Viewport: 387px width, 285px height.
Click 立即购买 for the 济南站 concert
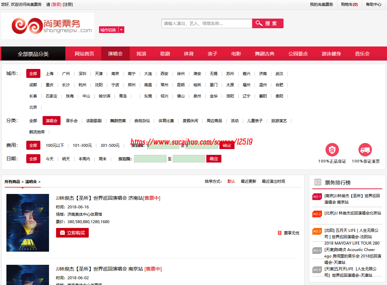click(x=72, y=233)
